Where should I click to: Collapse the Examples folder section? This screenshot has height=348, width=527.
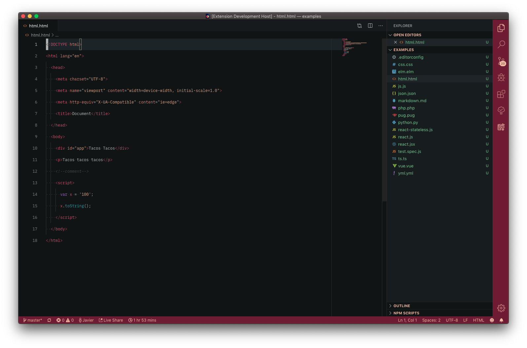pos(439,50)
